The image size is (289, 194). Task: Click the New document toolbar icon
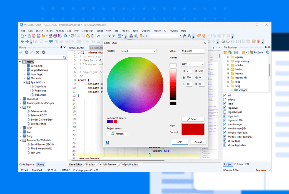pyautogui.click(x=23, y=36)
